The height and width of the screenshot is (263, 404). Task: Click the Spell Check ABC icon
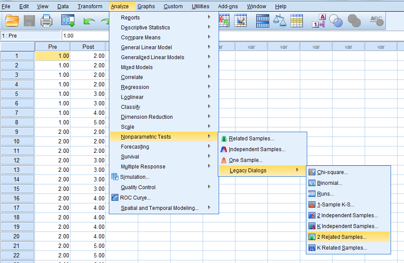377,19
